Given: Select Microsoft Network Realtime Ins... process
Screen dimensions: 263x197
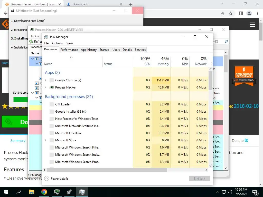Looking at the screenshot, I should pyautogui.click(x=125, y=126).
